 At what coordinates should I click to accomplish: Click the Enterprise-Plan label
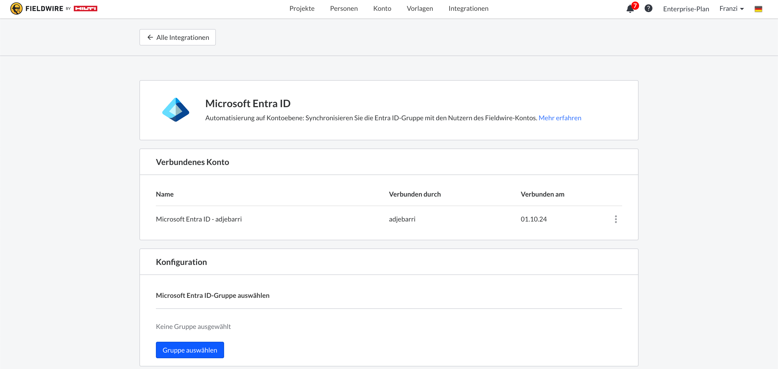click(686, 9)
